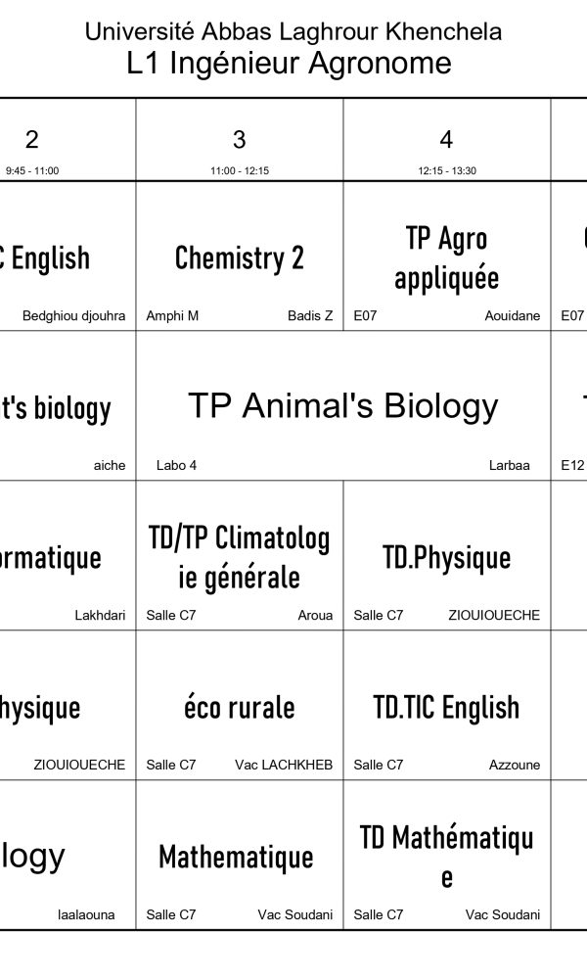The width and height of the screenshot is (587, 979).
Task: Click period 3 column header
Action: [x=240, y=140]
